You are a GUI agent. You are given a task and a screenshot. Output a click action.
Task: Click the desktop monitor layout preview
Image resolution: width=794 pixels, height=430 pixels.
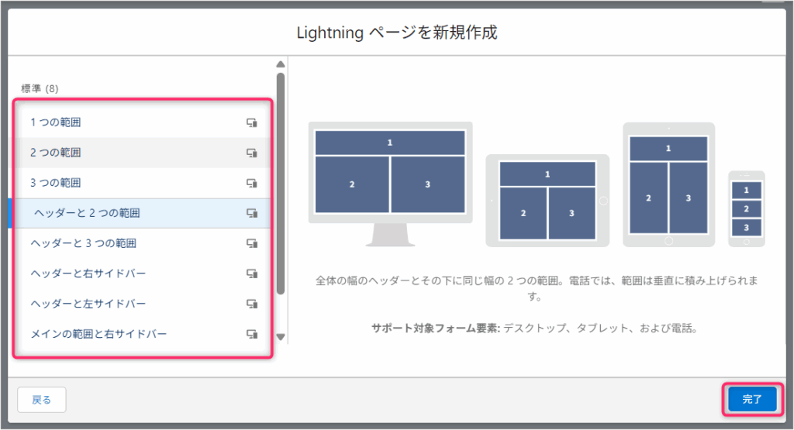click(390, 183)
